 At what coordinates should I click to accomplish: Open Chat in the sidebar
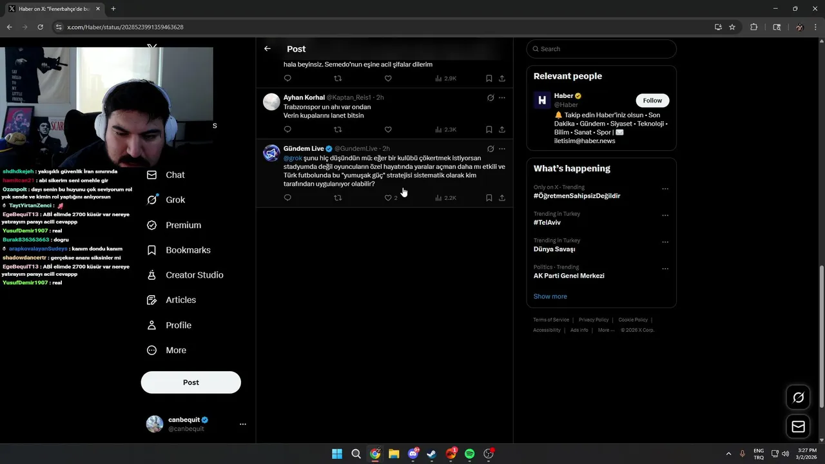point(166,175)
